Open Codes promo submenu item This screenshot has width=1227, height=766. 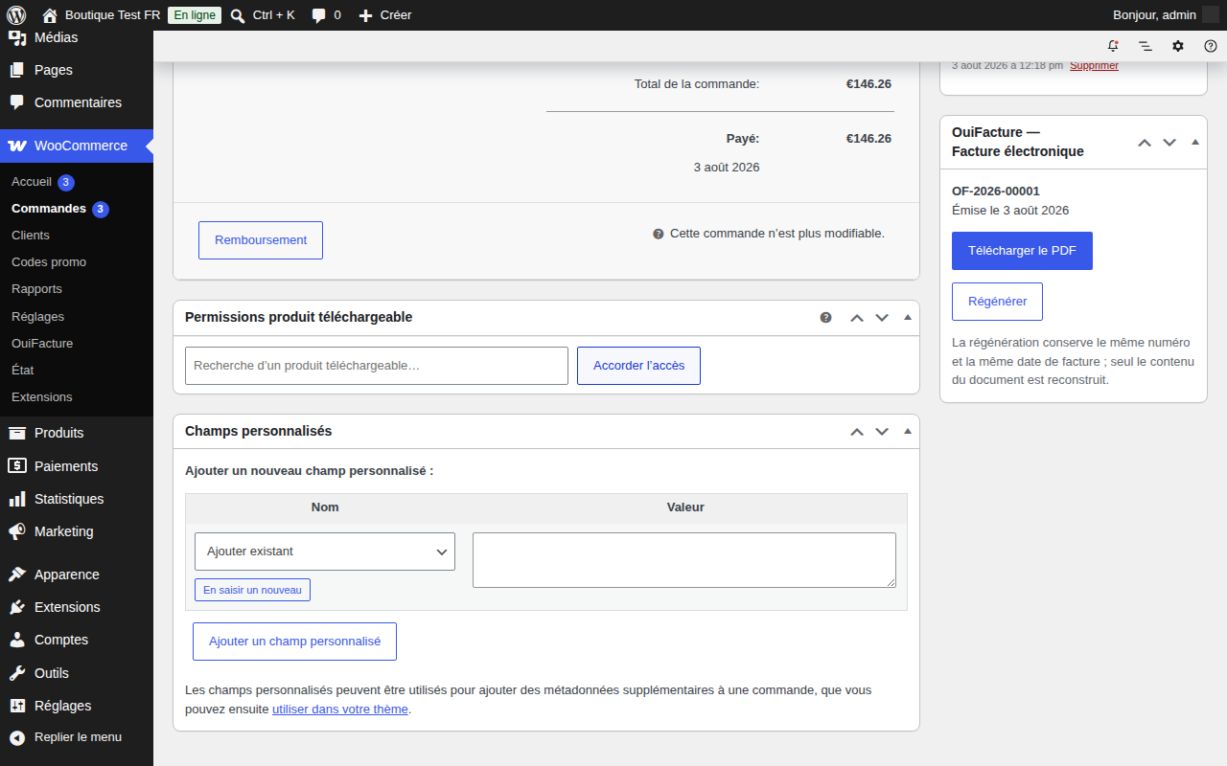pyautogui.click(x=49, y=262)
